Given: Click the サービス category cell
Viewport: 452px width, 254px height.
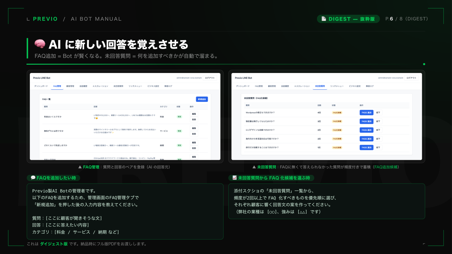Looking at the screenshot, I should tap(164, 131).
